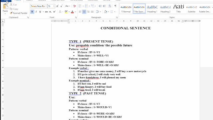Apply Title style
Image resolution: width=213 pixels, height=120 pixels.
click(x=178, y=9)
